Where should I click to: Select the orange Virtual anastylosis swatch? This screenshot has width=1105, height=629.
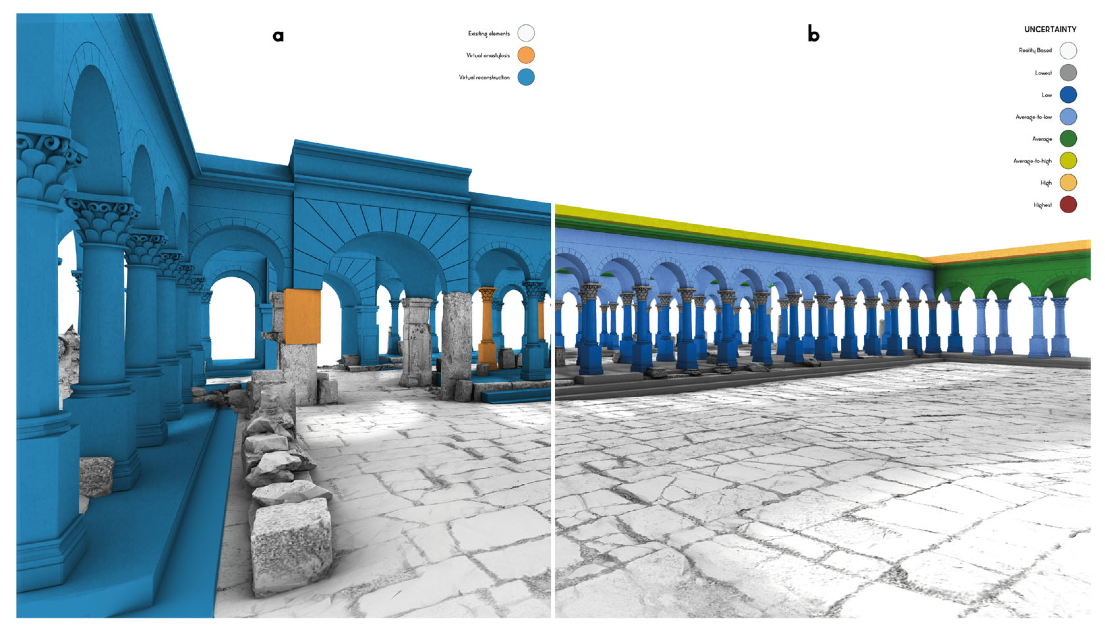(526, 55)
